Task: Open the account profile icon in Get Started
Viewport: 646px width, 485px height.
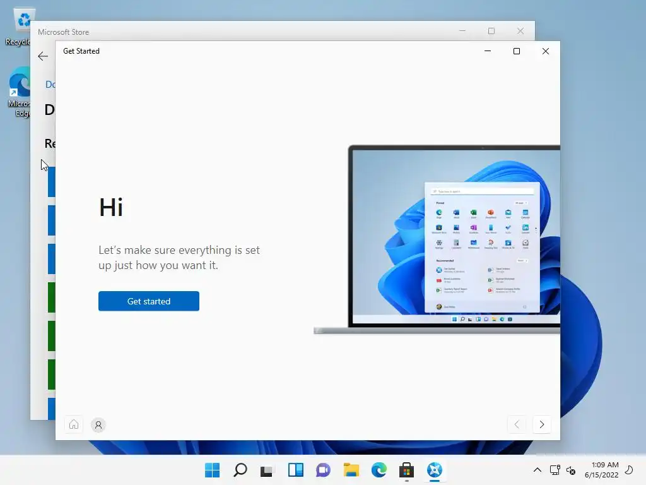Action: point(98,425)
